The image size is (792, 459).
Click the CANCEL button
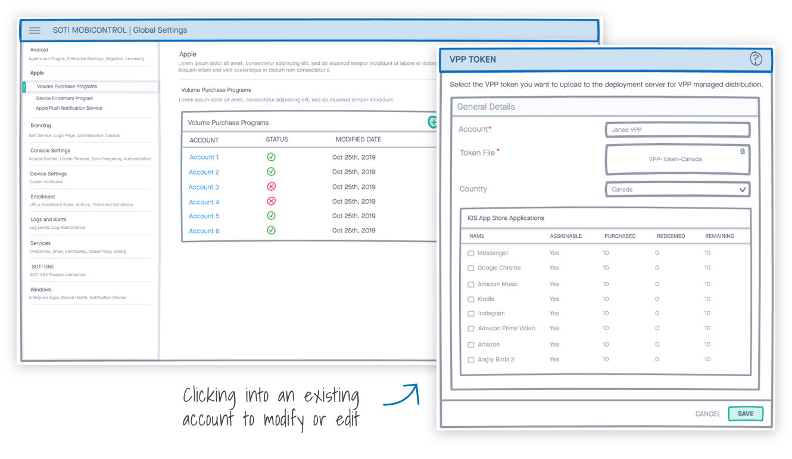point(707,414)
